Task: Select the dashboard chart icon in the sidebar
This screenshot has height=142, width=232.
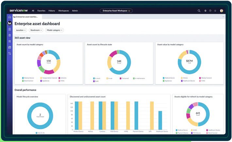Action: 9,23
